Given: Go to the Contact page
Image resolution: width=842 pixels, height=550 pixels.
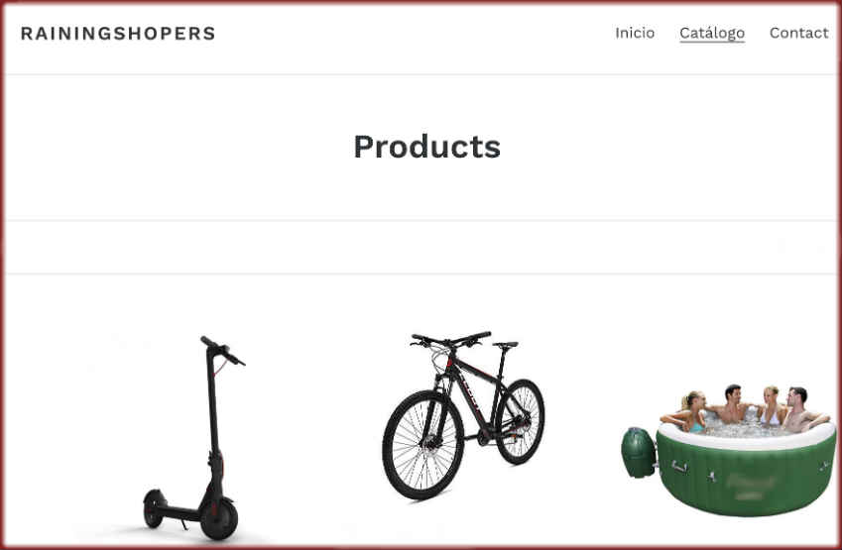Looking at the screenshot, I should tap(798, 33).
